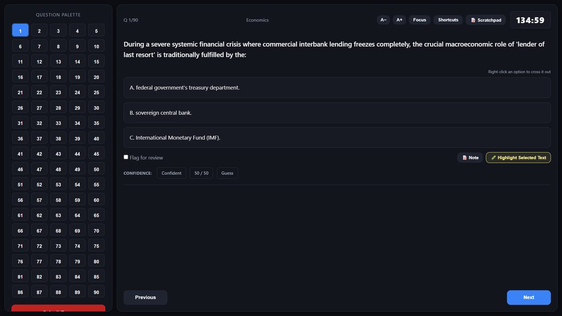Enable Focus mode

(x=420, y=20)
